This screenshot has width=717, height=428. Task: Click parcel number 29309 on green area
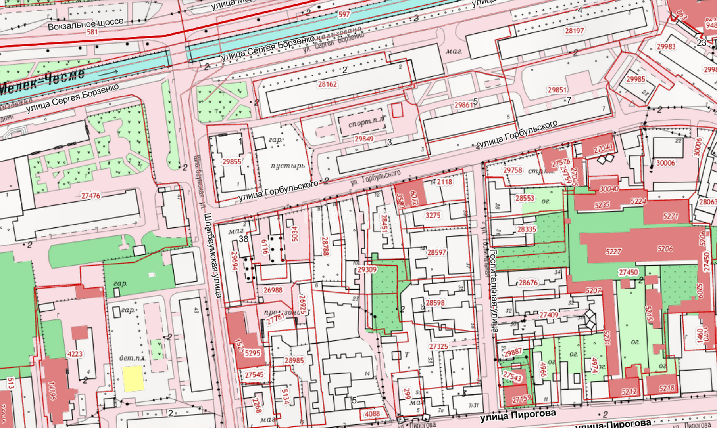(x=367, y=269)
